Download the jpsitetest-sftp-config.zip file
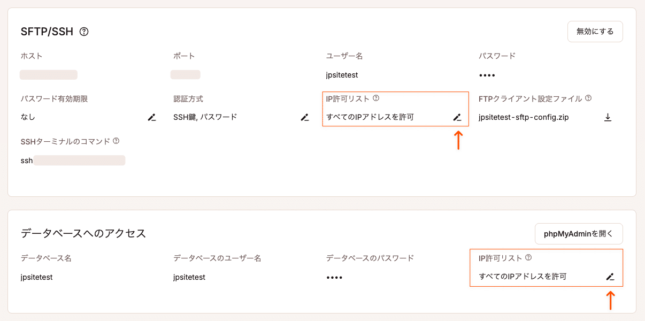 click(x=608, y=117)
